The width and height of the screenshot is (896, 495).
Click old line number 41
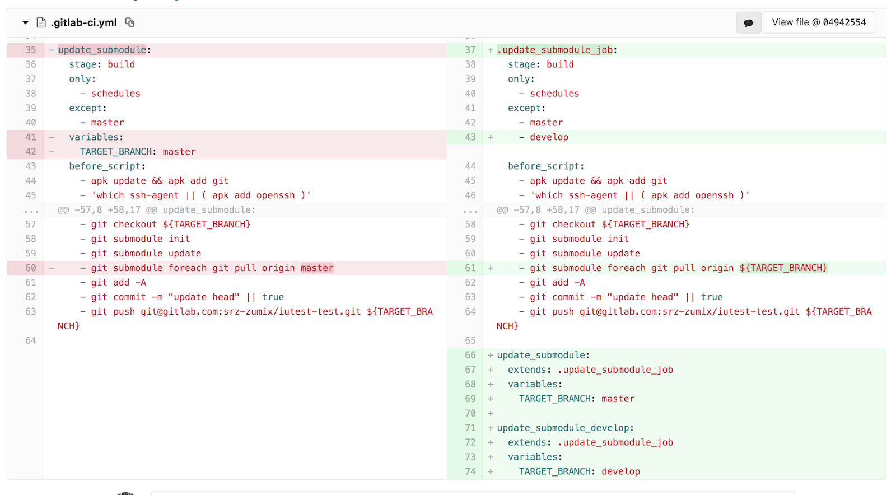pos(31,137)
